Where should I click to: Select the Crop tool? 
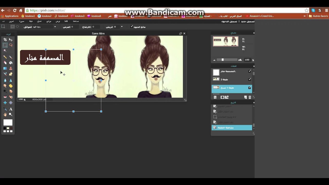coord(5,40)
